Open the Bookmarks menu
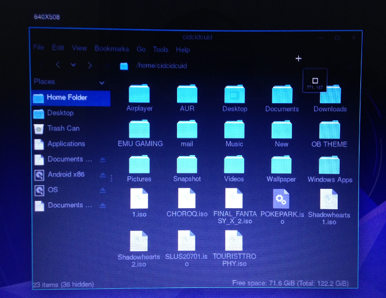Image resolution: width=386 pixels, height=298 pixels. pyautogui.click(x=111, y=49)
